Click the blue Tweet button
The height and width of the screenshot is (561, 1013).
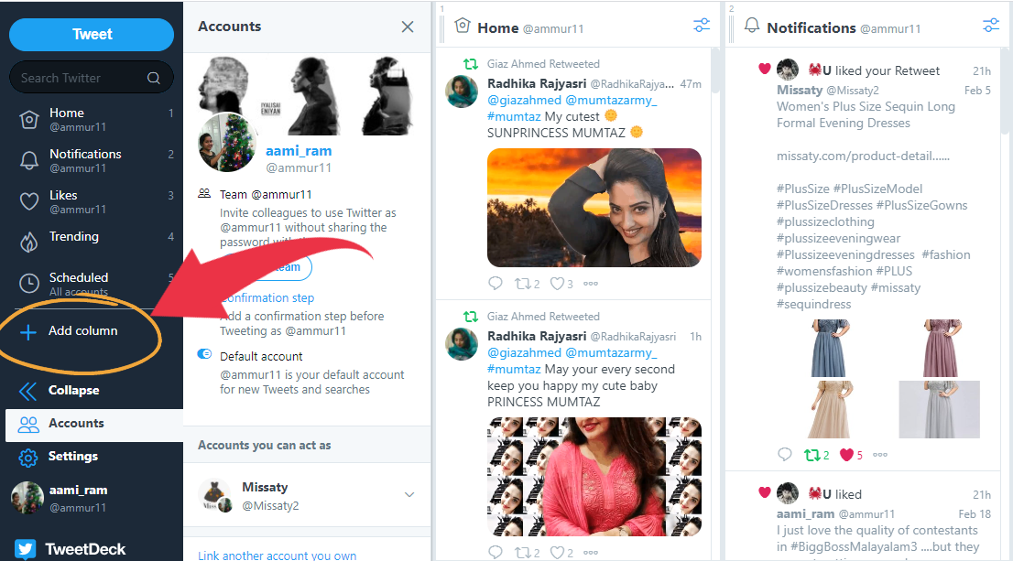pyautogui.click(x=92, y=35)
